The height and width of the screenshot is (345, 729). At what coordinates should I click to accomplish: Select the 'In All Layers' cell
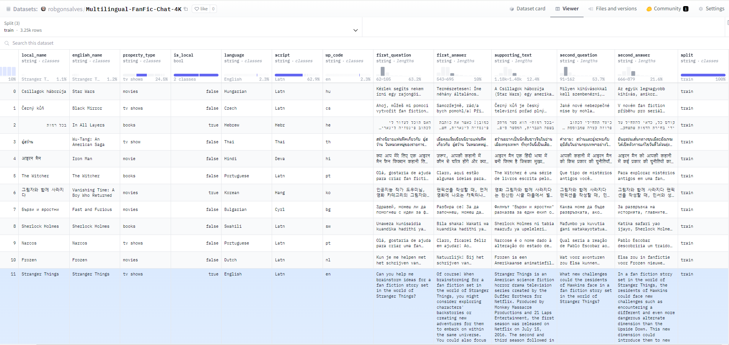click(95, 125)
